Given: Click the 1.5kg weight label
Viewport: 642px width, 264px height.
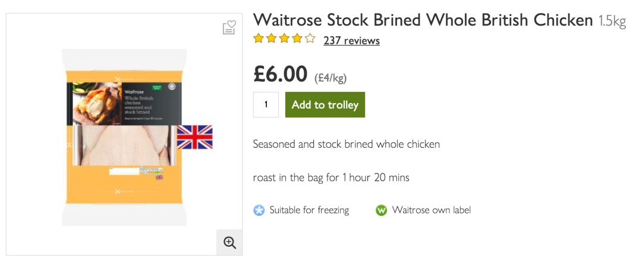Looking at the screenshot, I should pyautogui.click(x=612, y=22).
